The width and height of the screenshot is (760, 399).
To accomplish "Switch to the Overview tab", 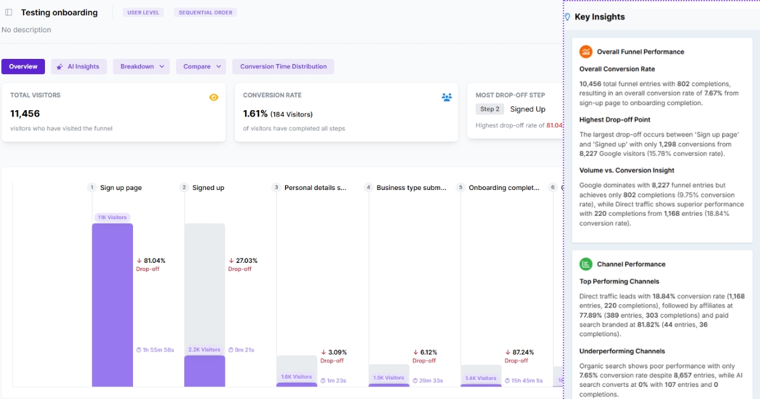I will coord(23,66).
